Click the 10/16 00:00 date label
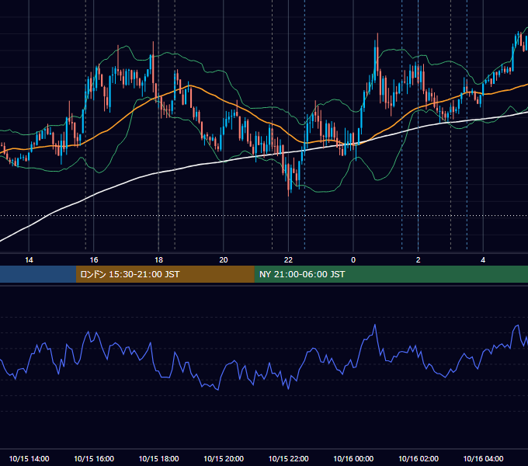Image resolution: width=528 pixels, height=466 pixels. tap(353, 458)
